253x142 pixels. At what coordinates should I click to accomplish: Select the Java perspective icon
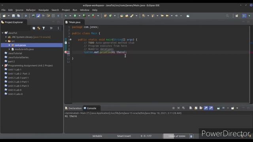[244, 16]
